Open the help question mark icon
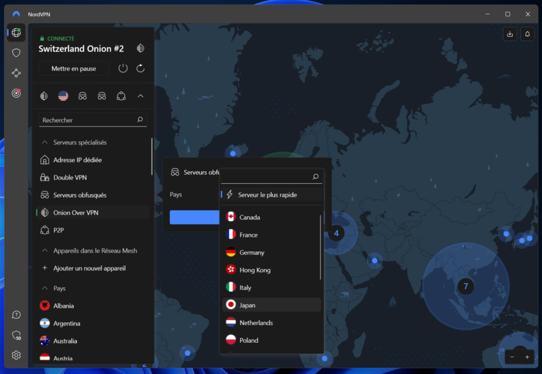The image size is (542, 374). (16, 315)
